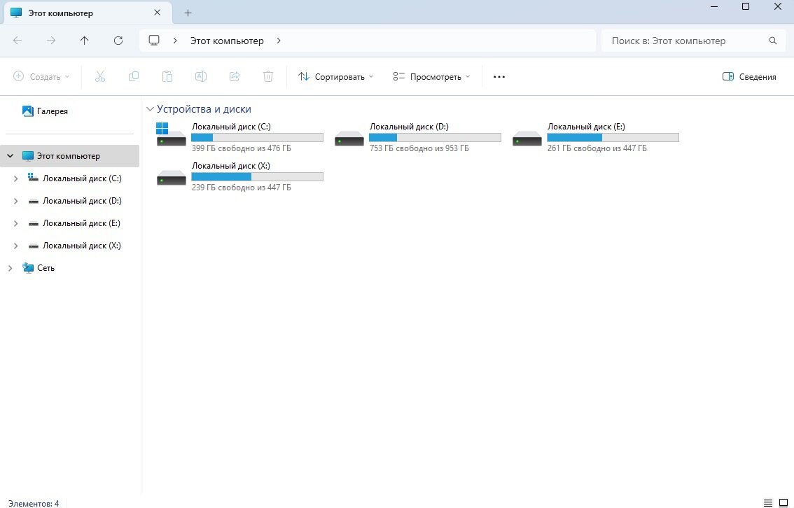The image size is (794, 508).
Task: Select the Local Disk (D:) drive icon
Action: [x=349, y=138]
